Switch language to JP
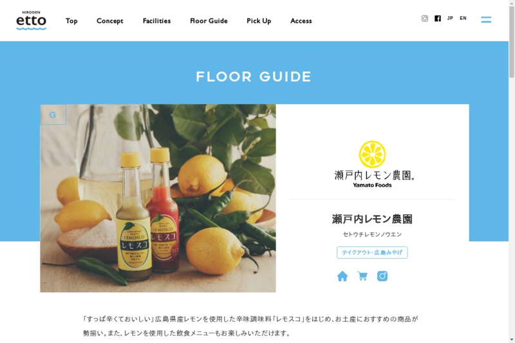The width and height of the screenshot is (515, 343). coord(450,19)
